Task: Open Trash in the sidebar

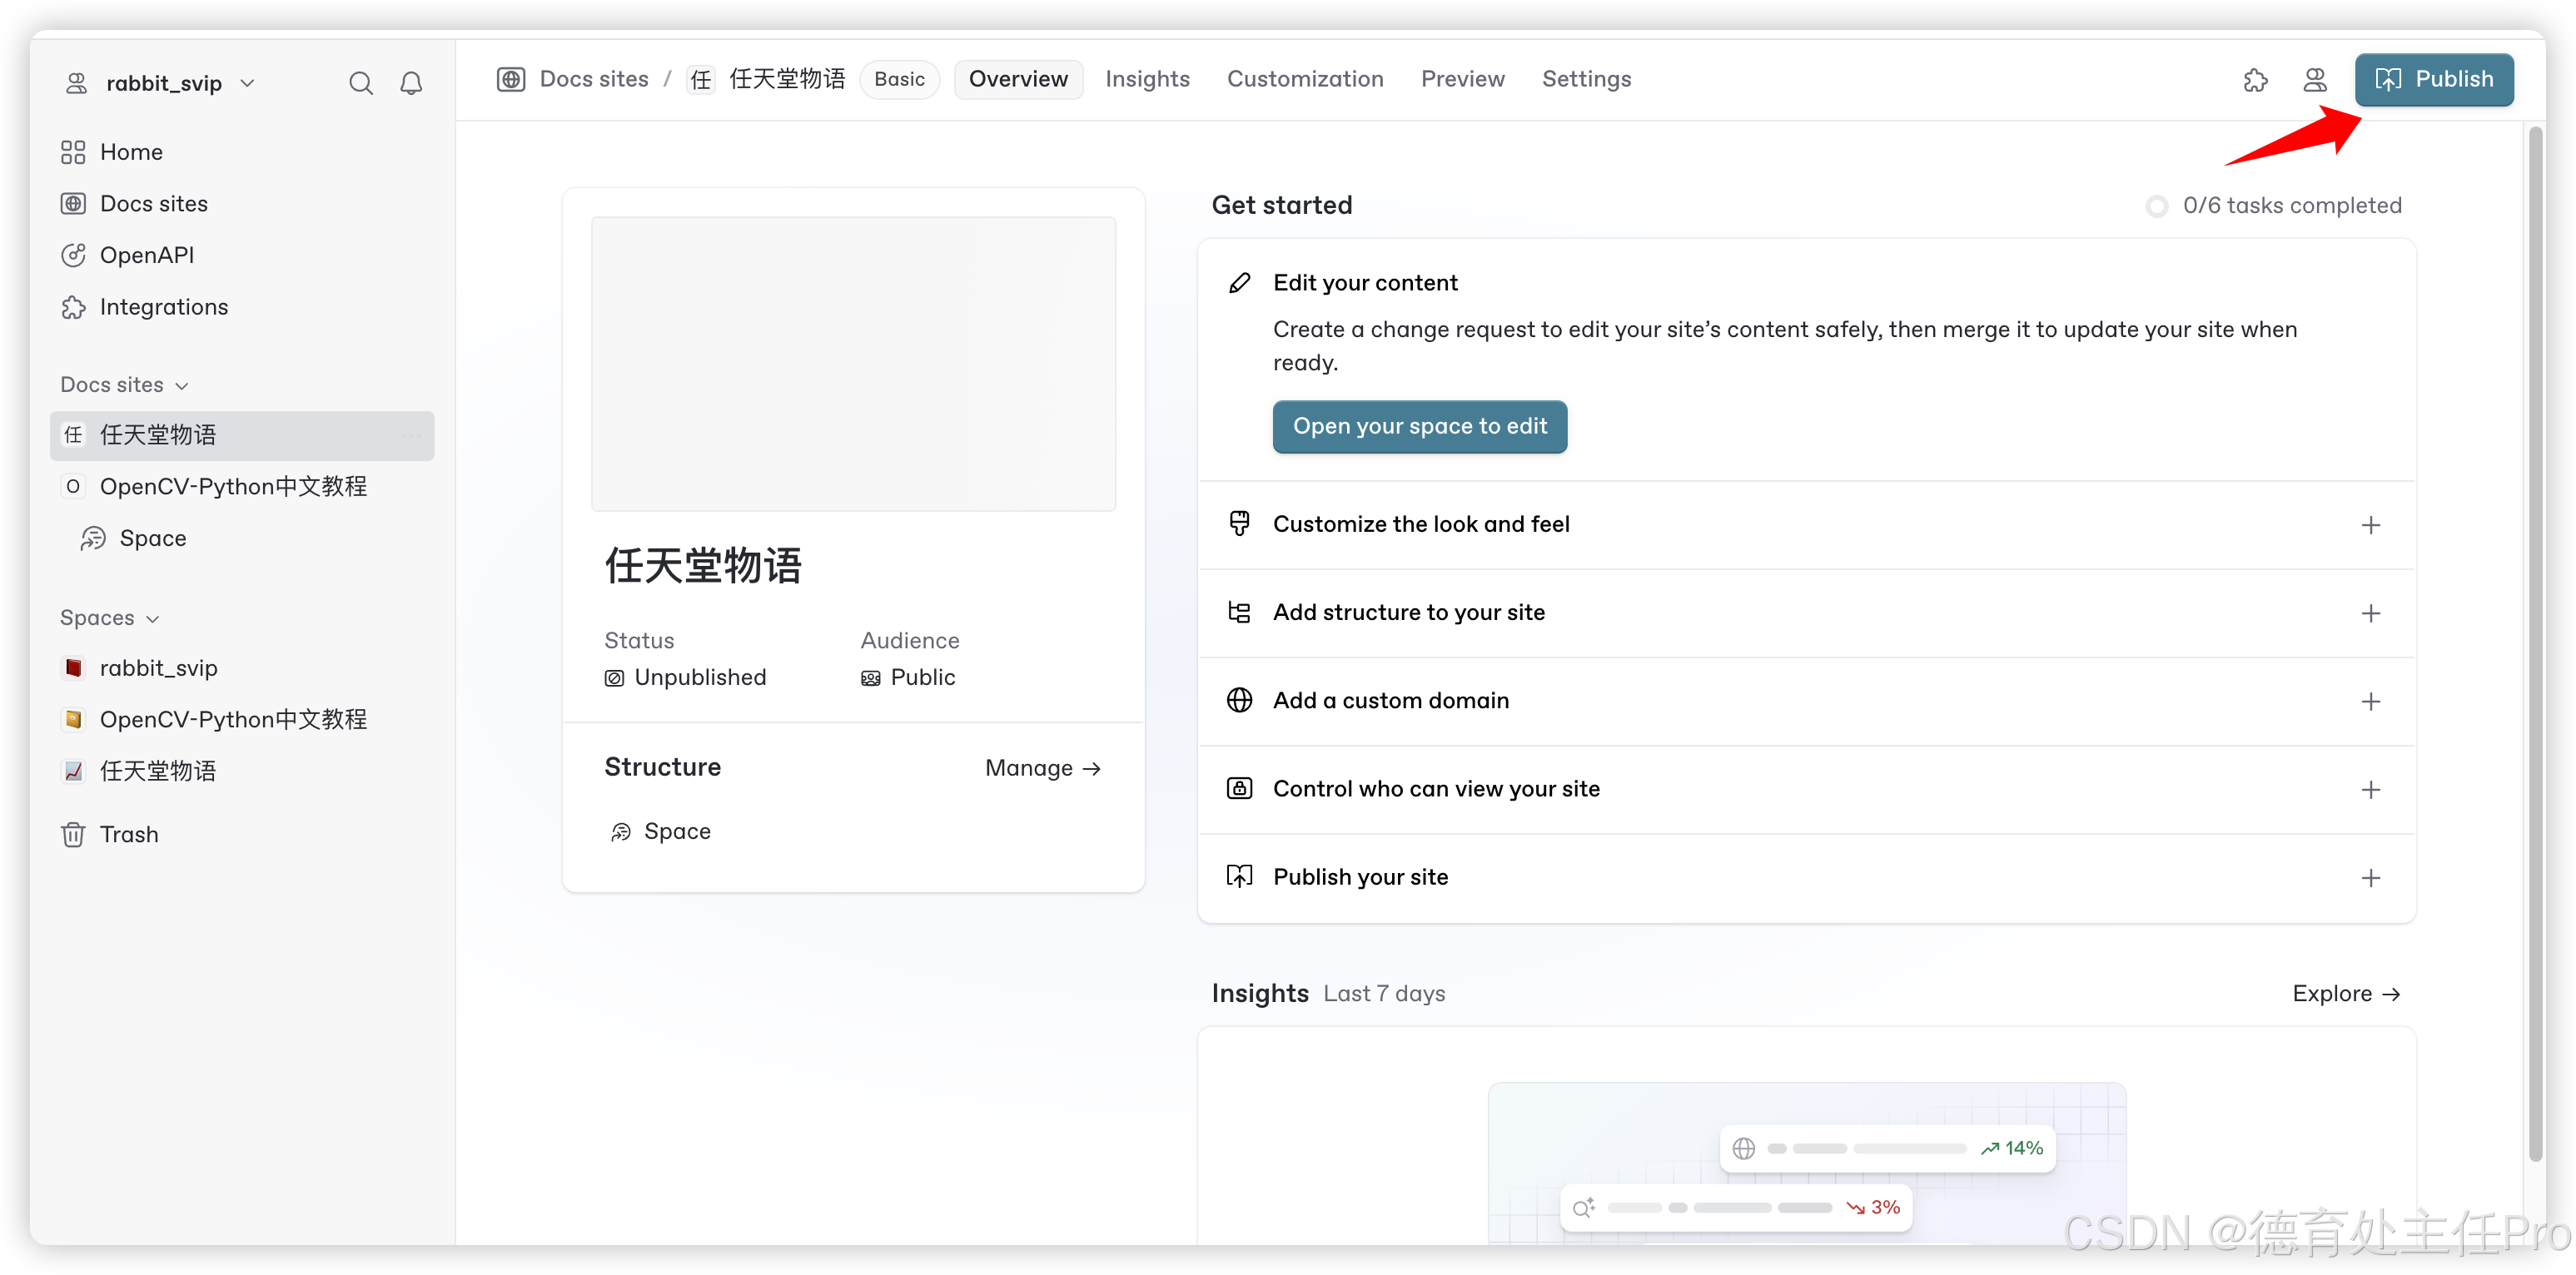Action: click(128, 835)
